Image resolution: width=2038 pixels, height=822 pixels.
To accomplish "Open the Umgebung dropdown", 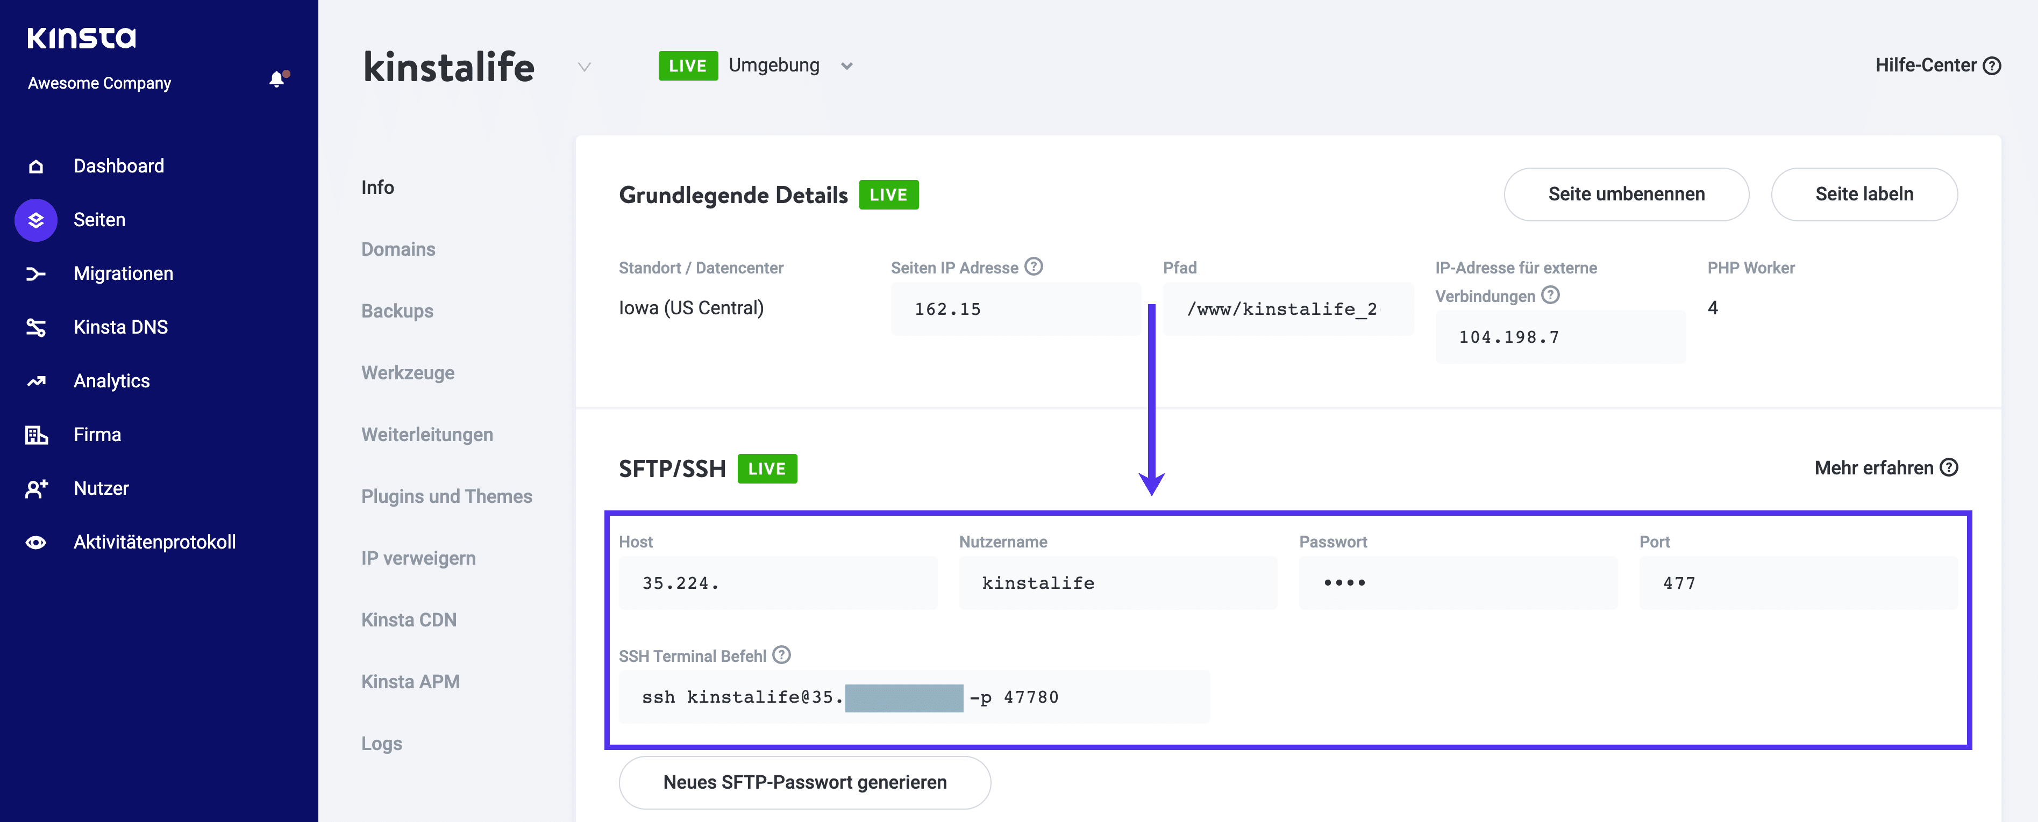I will 846,67.
